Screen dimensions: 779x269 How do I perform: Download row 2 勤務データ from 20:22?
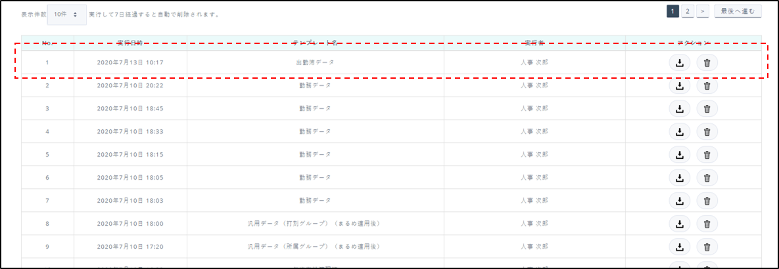[680, 86]
